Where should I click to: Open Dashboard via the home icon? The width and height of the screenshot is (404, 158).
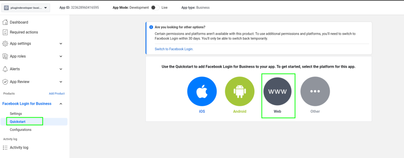(x=5, y=22)
